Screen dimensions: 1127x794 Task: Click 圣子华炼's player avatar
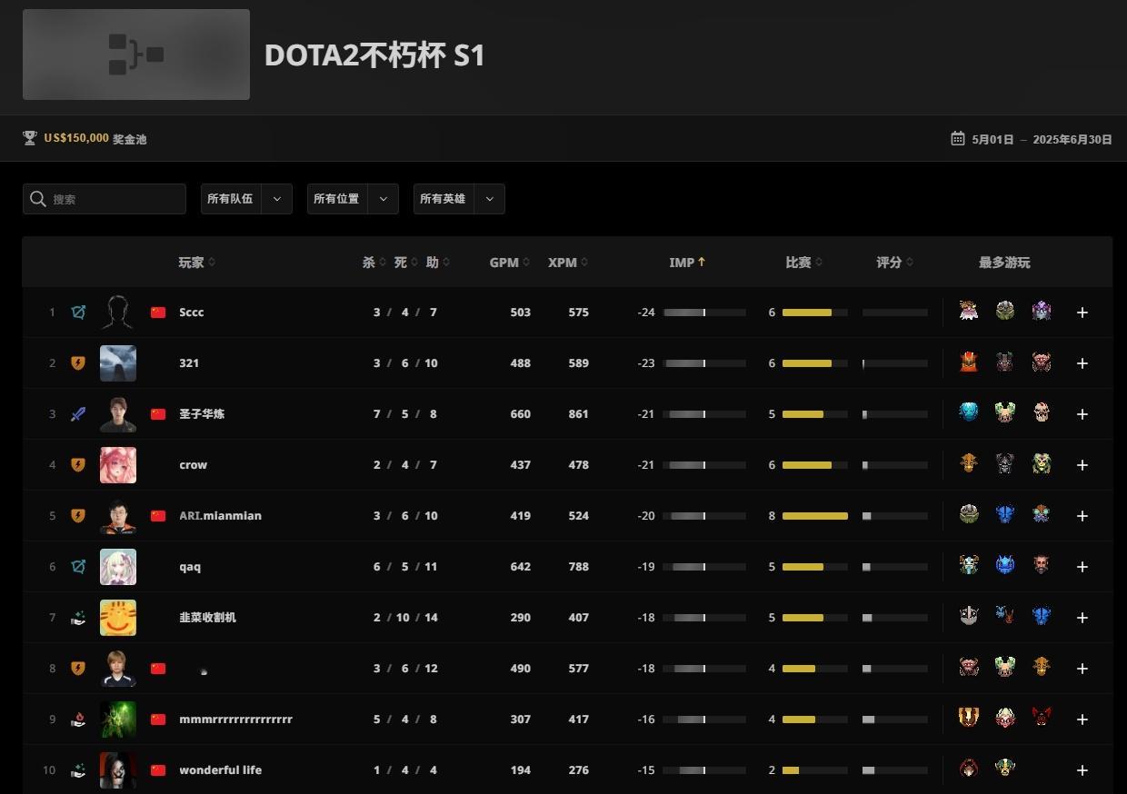pyautogui.click(x=117, y=413)
